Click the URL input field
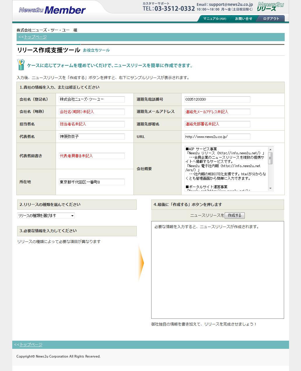 (x=217, y=136)
